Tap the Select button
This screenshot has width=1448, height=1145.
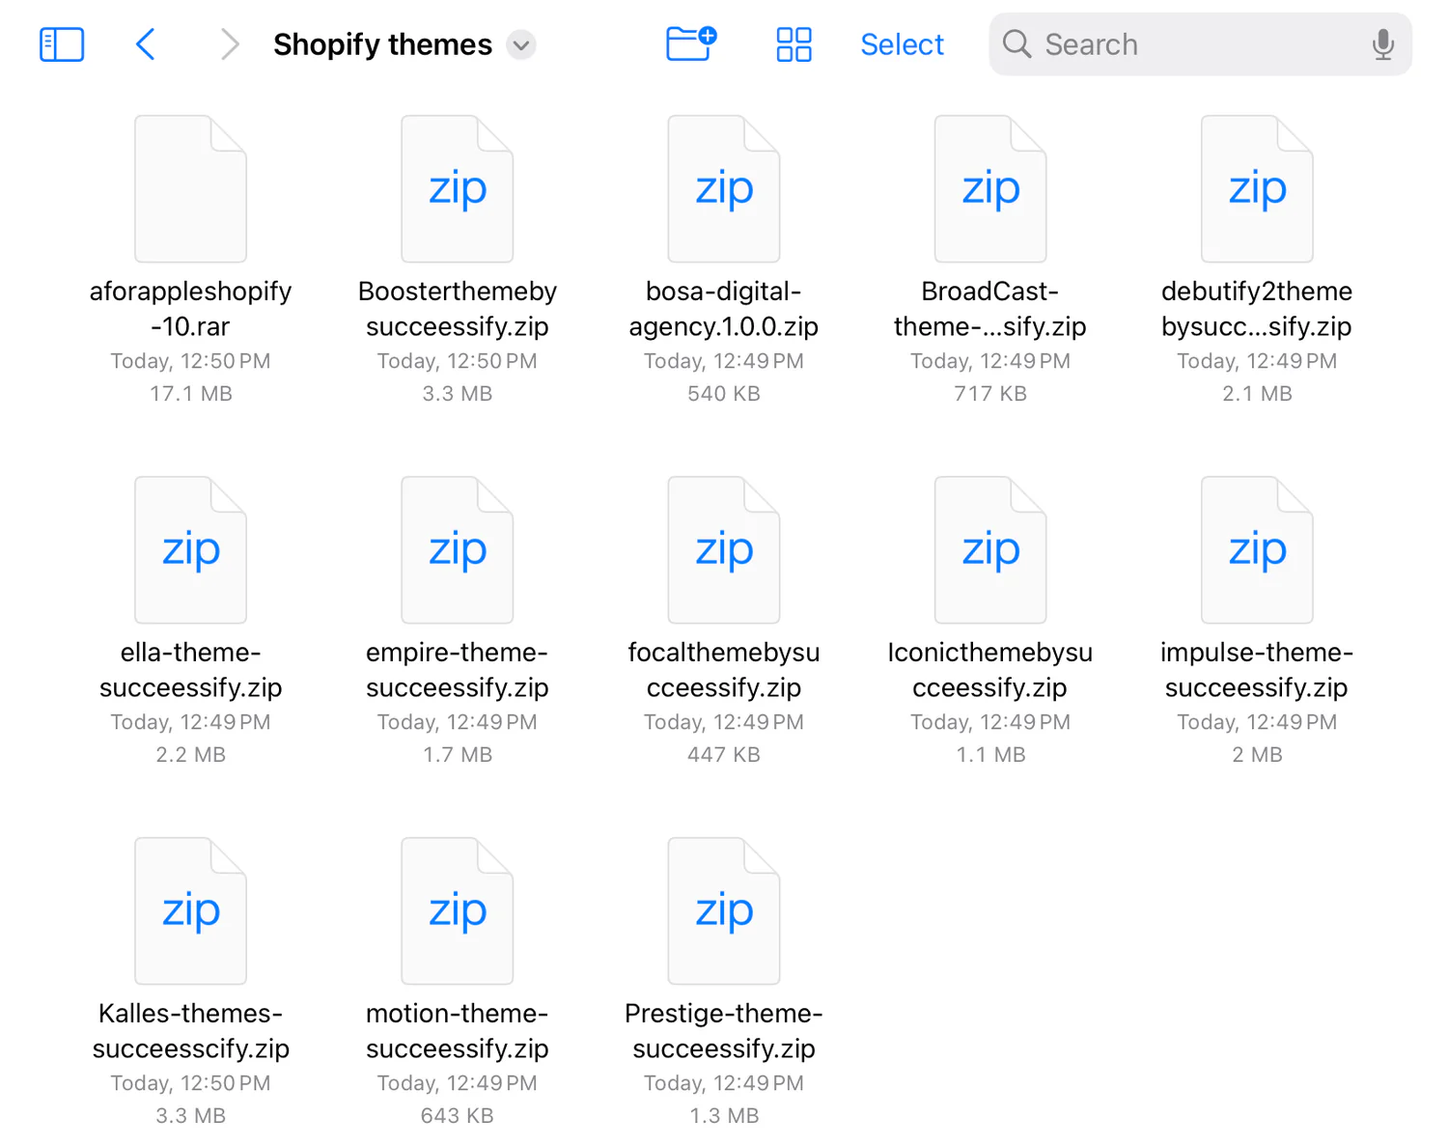coord(902,44)
